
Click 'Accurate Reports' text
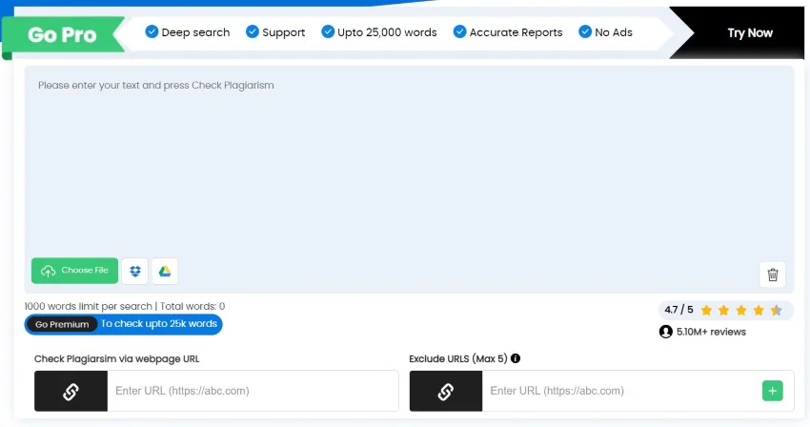click(516, 32)
